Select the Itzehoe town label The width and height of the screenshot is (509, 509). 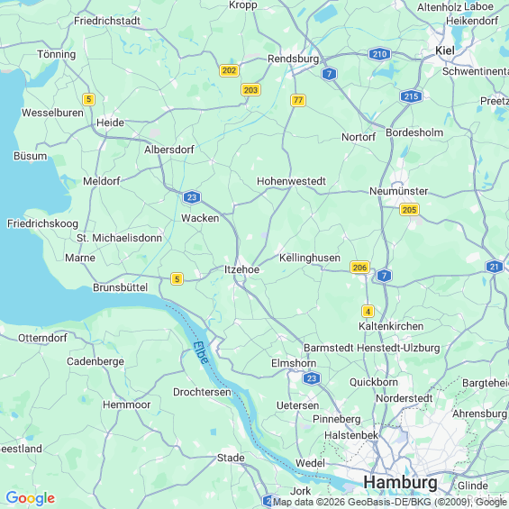(x=241, y=269)
